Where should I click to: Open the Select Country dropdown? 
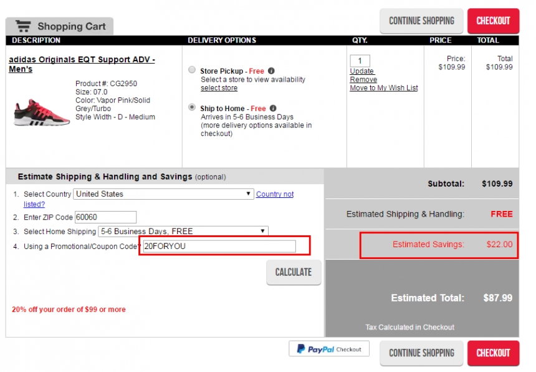(x=163, y=194)
